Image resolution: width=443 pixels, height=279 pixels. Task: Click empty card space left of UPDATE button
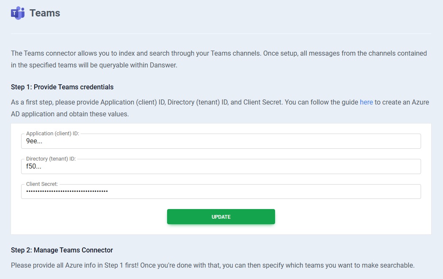89,217
